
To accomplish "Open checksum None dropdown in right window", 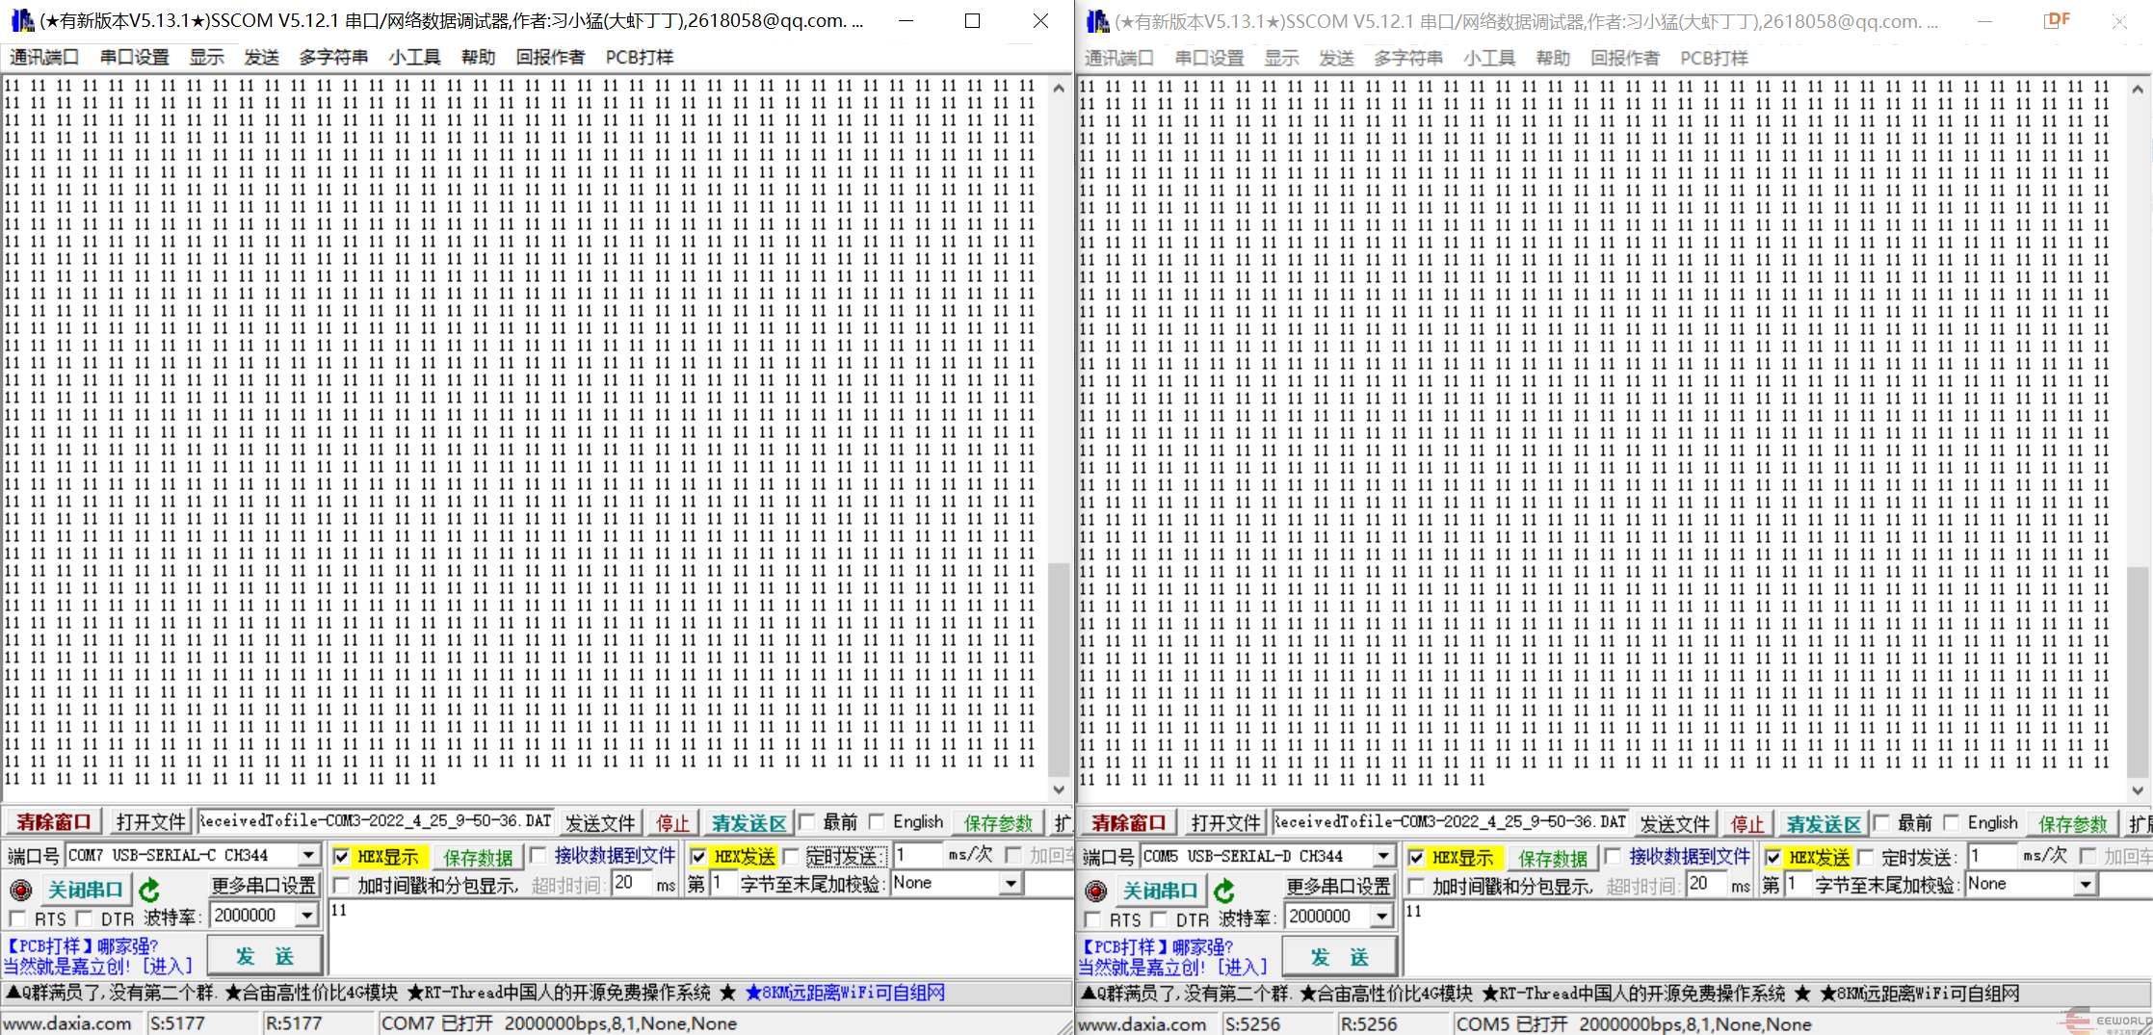I will (x=2086, y=884).
